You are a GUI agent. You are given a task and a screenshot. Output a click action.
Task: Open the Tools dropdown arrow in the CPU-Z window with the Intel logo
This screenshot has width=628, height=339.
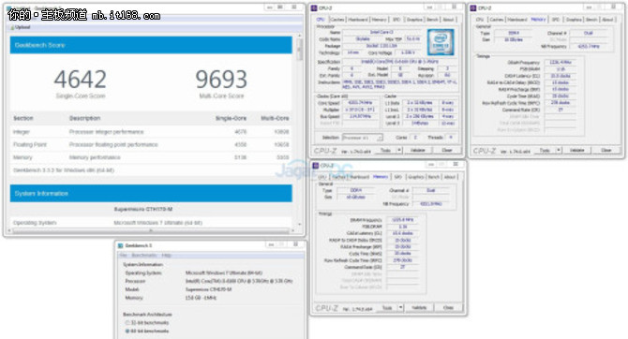[399, 150]
